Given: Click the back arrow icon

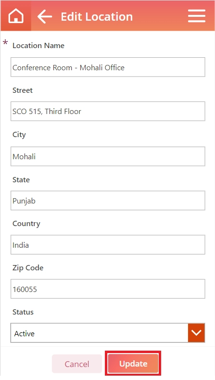Looking at the screenshot, I should tap(45, 16).
